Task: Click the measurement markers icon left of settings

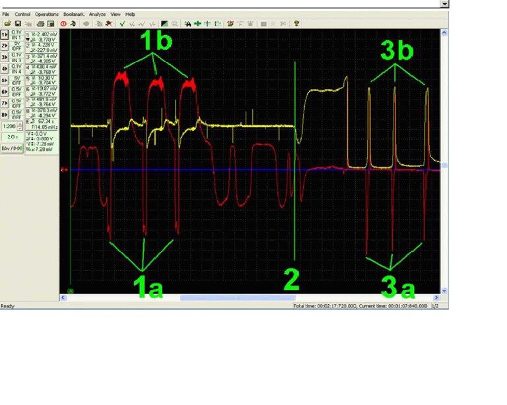Action: pos(218,24)
